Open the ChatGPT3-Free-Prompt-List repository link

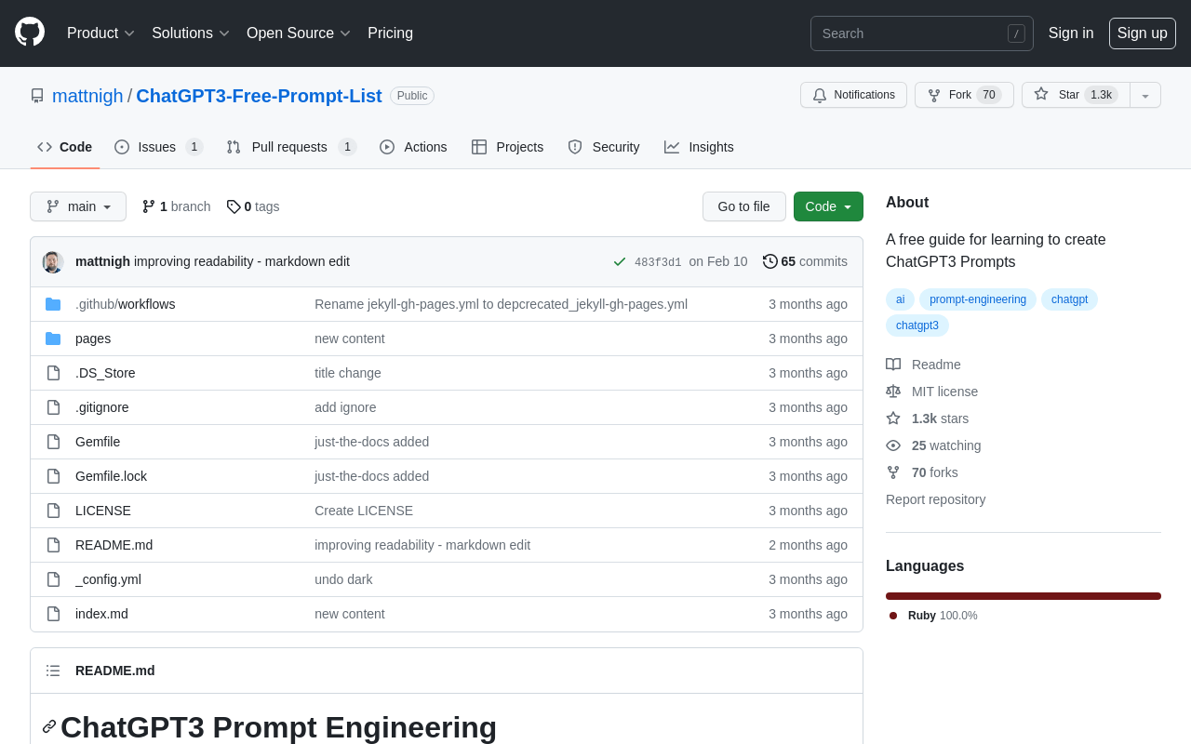click(259, 96)
